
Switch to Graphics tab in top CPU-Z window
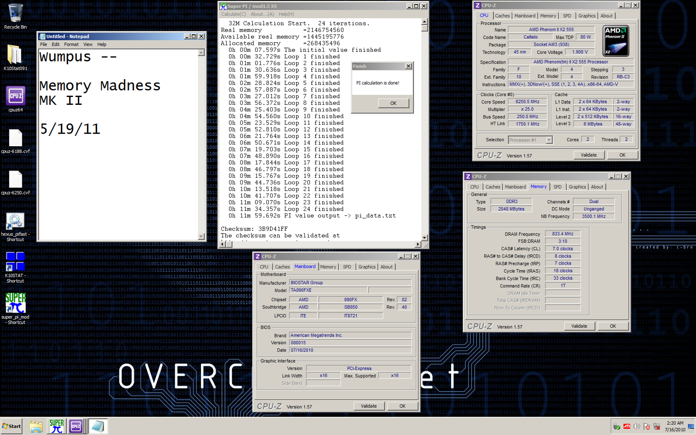[587, 16]
